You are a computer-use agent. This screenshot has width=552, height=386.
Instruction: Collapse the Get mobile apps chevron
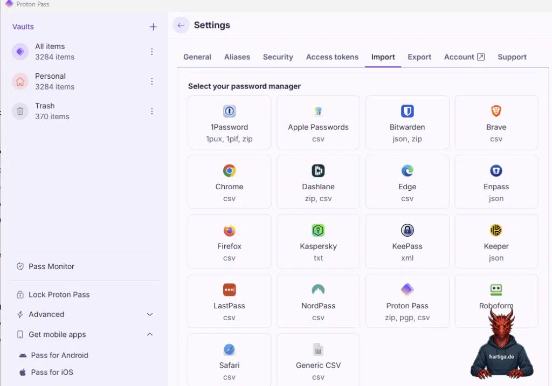point(150,334)
